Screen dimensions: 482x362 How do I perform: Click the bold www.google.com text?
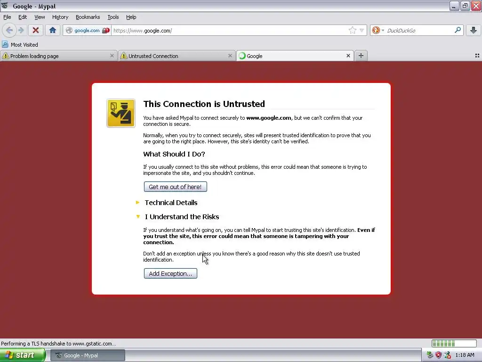coord(268,117)
